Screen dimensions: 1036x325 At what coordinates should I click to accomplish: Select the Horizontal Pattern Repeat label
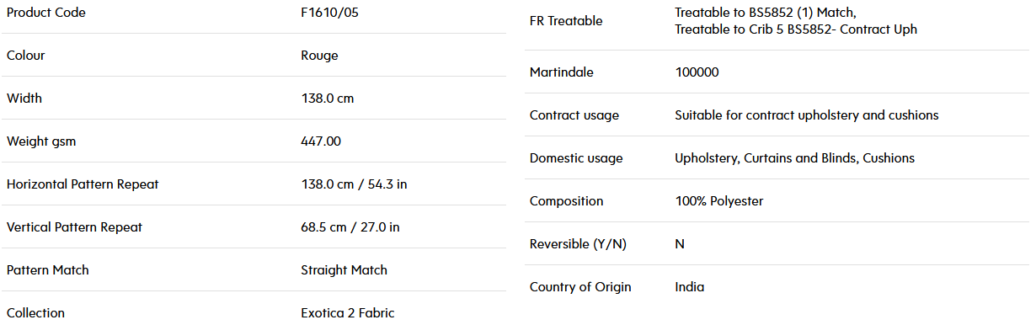click(x=83, y=184)
